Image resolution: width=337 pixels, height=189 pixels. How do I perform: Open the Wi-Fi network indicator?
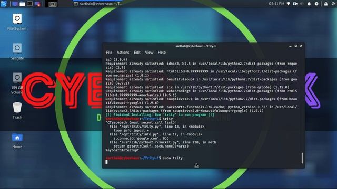click(289, 4)
